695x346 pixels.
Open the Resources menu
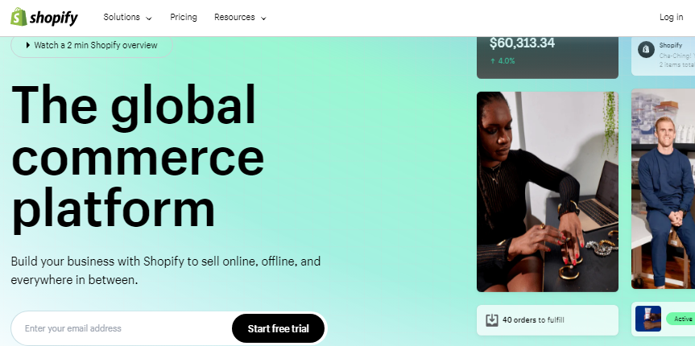tap(240, 17)
